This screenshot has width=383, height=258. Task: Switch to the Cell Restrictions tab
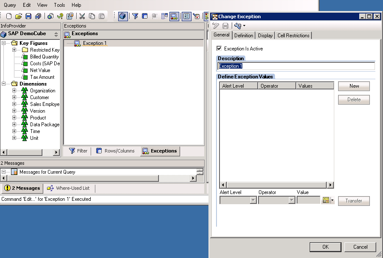[x=293, y=36]
